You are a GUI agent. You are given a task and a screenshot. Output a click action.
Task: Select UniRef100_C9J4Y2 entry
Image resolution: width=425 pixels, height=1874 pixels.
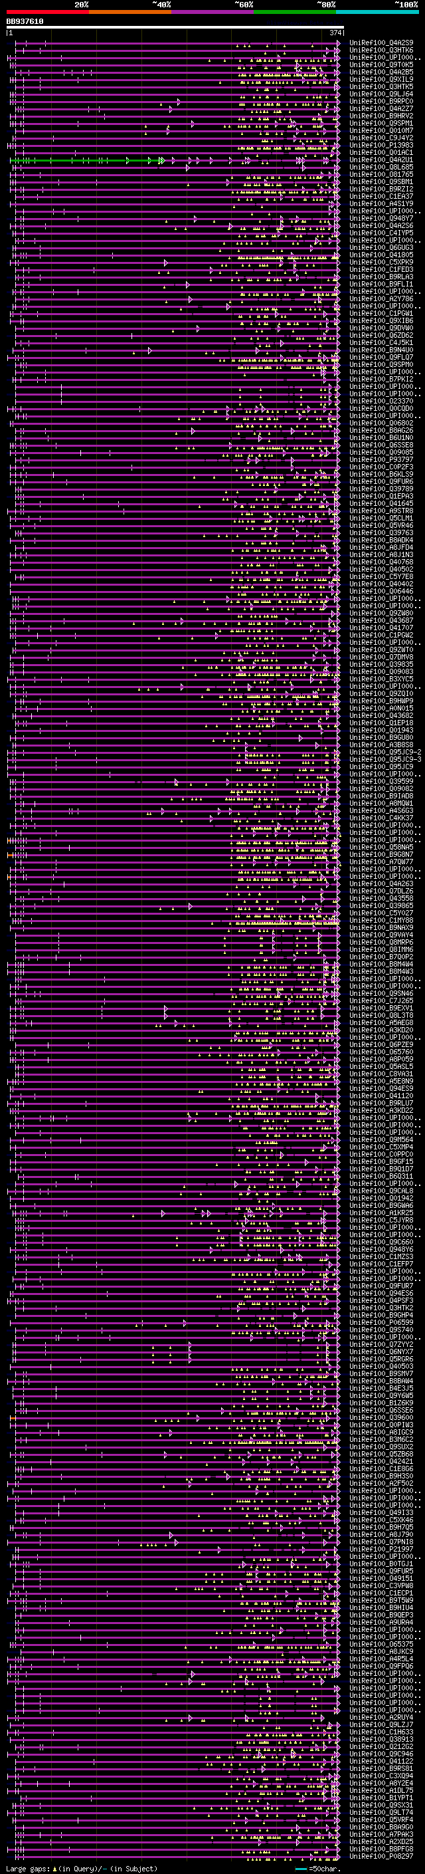[x=381, y=138]
